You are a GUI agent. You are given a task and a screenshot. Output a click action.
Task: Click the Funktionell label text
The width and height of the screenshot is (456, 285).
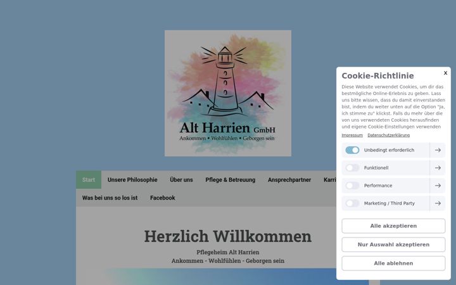376,168
